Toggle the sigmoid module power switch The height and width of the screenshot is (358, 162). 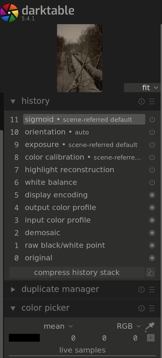click(x=152, y=119)
